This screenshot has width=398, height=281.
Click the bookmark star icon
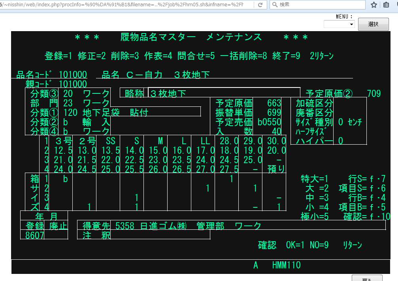(x=373, y=5)
